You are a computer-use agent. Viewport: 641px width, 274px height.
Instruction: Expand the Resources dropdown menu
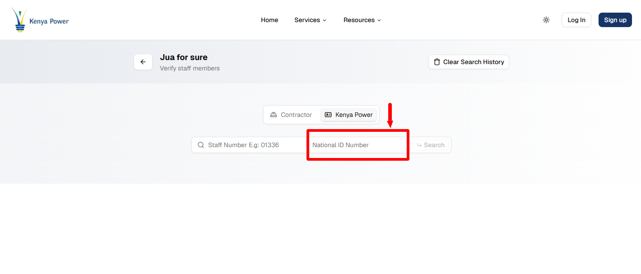point(362,20)
